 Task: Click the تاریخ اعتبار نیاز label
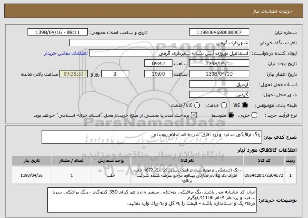[x=282, y=74]
